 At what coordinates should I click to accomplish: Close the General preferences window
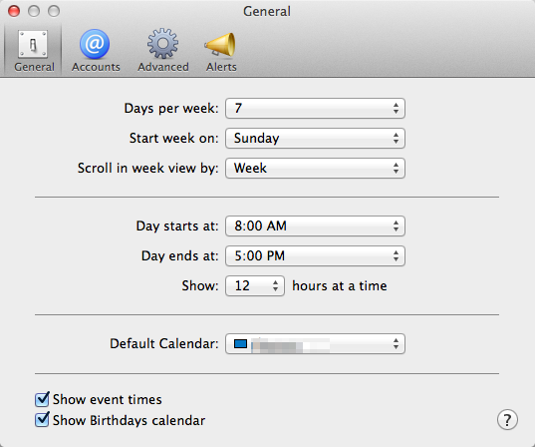[x=14, y=11]
